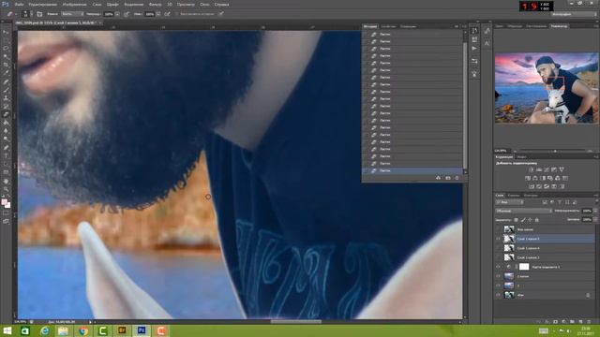Switch to the Каналы tab
600x337 pixels.
click(x=513, y=196)
